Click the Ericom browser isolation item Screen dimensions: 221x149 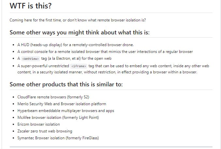pos(38,124)
